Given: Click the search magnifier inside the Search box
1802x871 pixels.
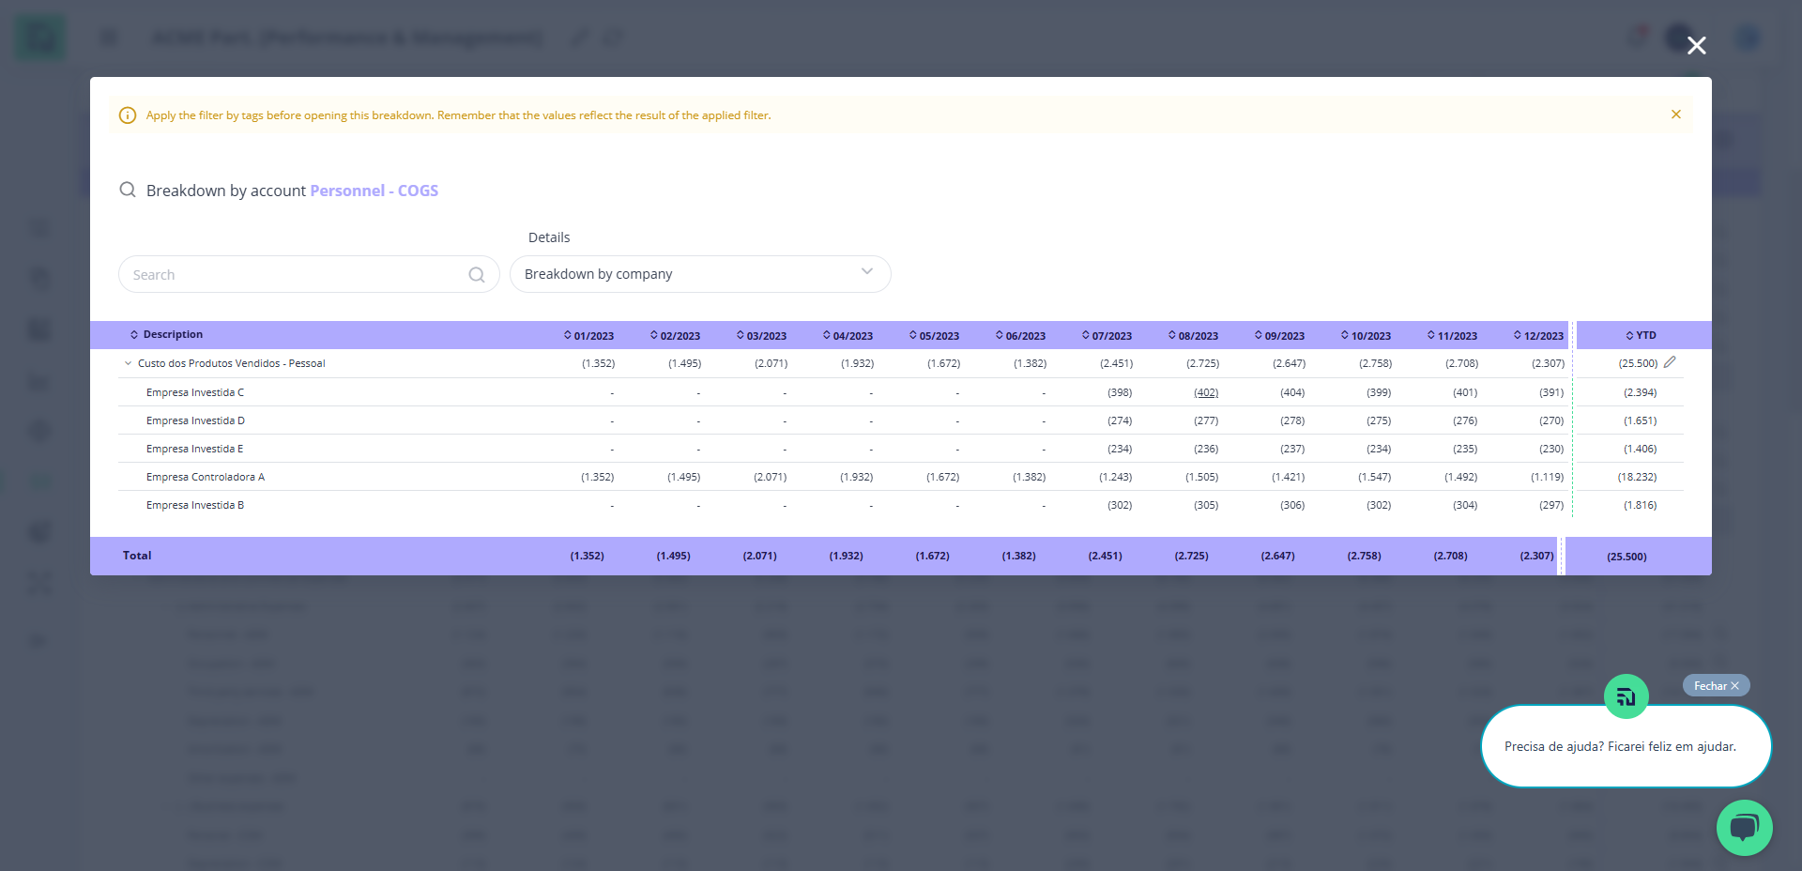Looking at the screenshot, I should (477, 274).
